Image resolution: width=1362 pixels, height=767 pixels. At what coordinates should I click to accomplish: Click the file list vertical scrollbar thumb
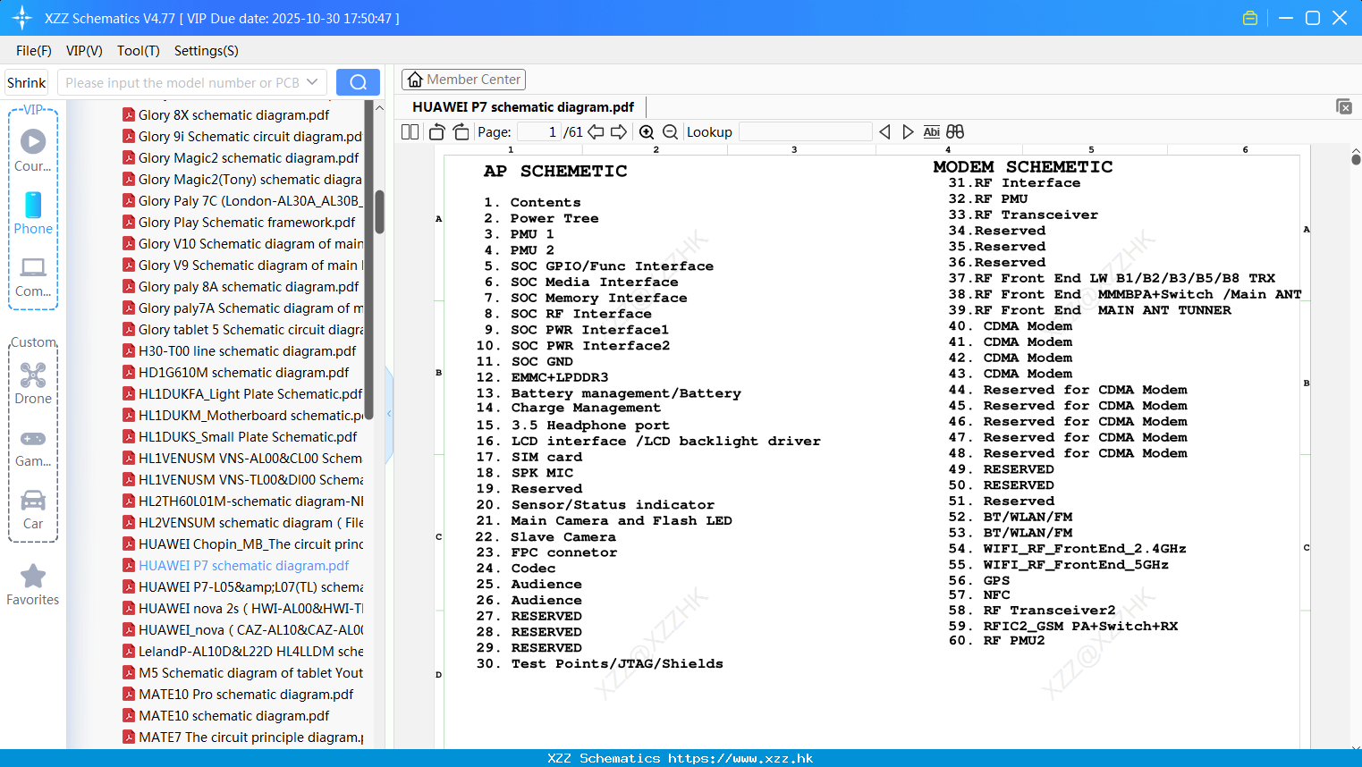[x=379, y=212]
